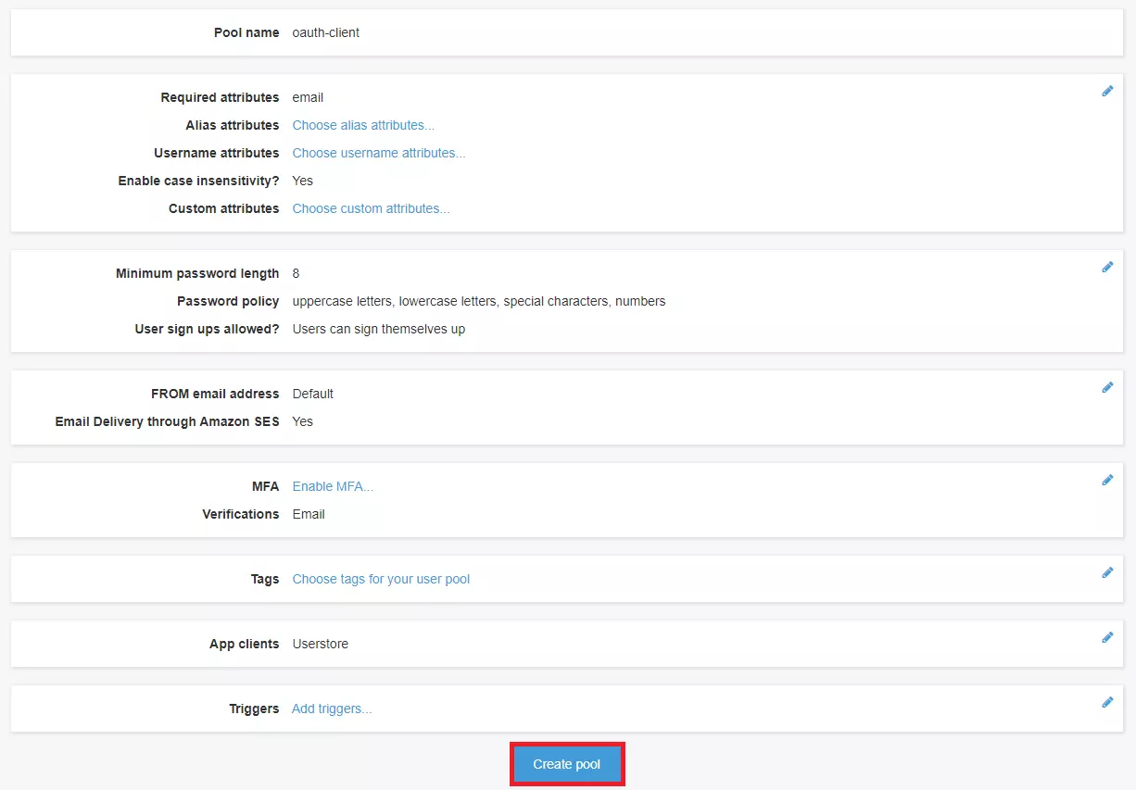Edit the App clients section pencil icon
Viewport: 1136px width, 790px height.
pyautogui.click(x=1107, y=637)
